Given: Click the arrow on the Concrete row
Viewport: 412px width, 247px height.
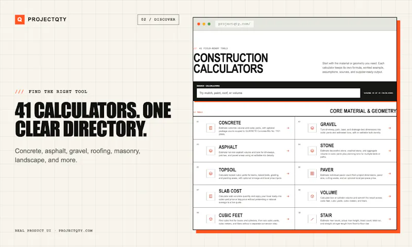Looking at the screenshot, I should click(288, 128).
